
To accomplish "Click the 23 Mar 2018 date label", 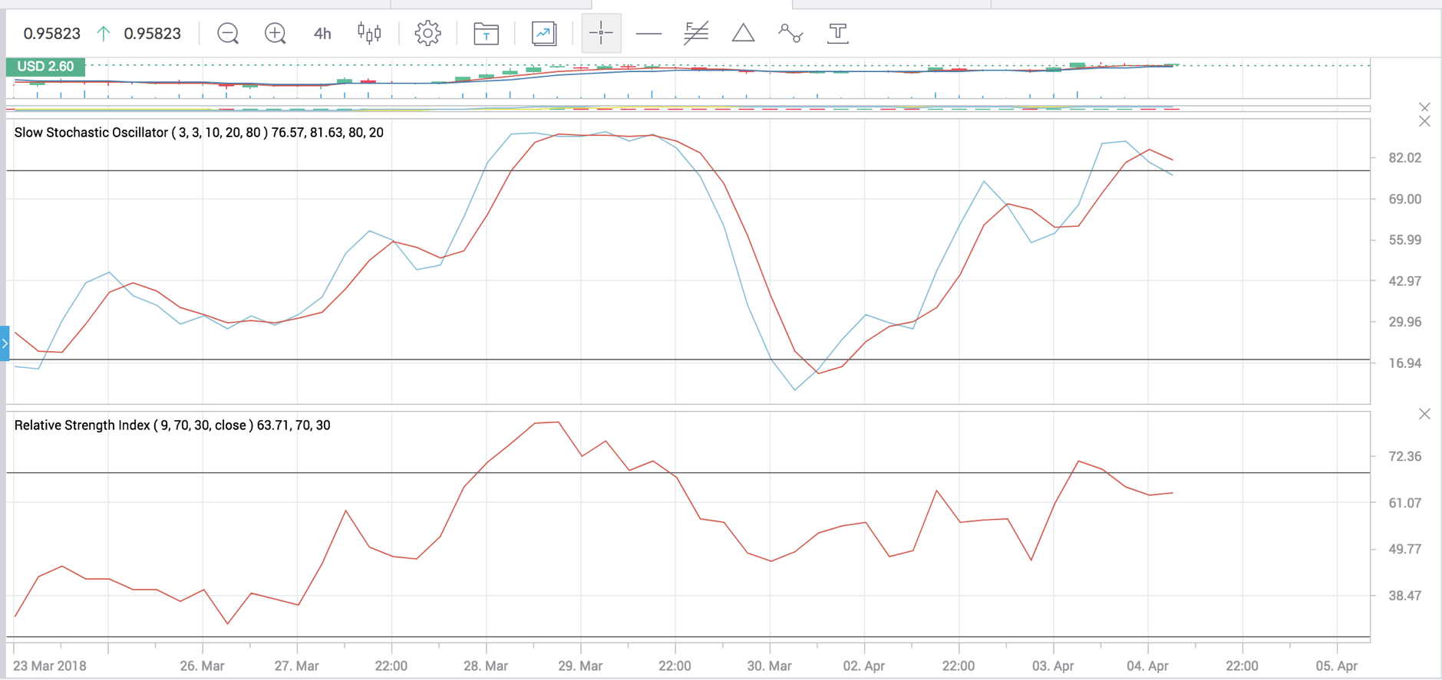I will (x=50, y=666).
